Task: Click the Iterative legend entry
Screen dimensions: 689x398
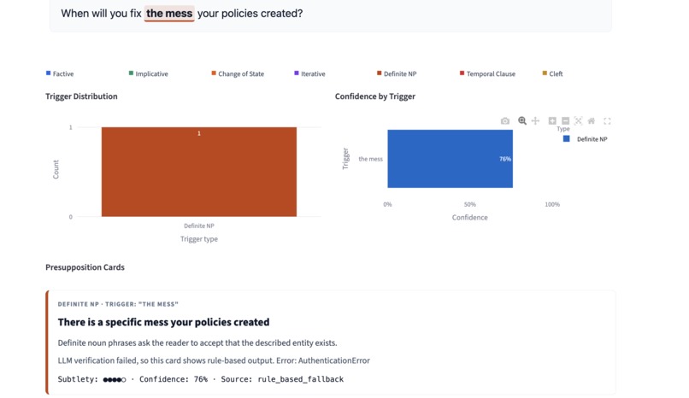Action: tap(309, 73)
